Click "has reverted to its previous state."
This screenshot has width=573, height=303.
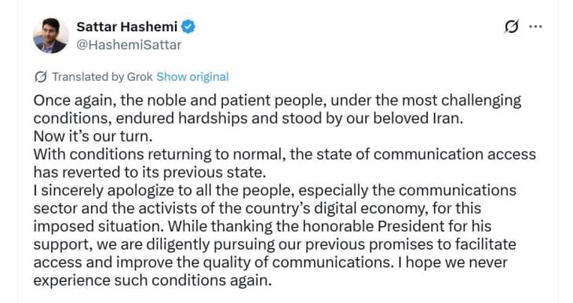tap(150, 173)
